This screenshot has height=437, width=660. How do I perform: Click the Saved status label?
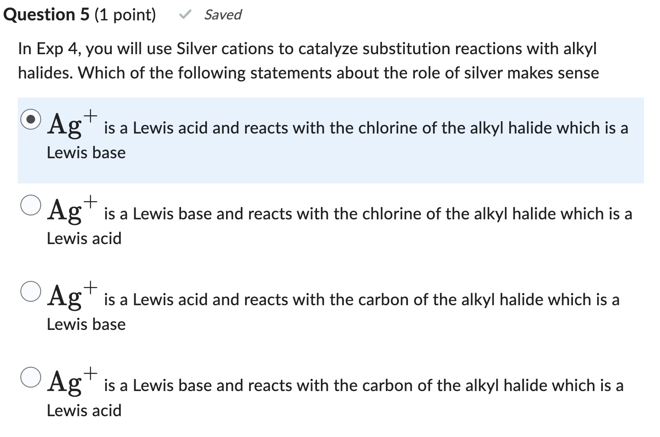tap(222, 15)
